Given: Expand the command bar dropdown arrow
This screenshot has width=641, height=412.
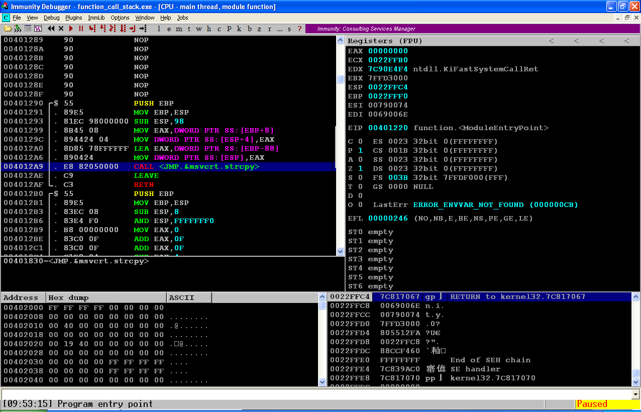Looking at the screenshot, I should pos(636,394).
